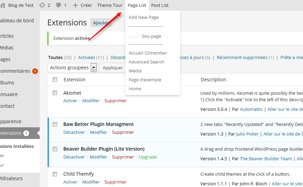Click the orange comments count badge in sidebar

35,71
